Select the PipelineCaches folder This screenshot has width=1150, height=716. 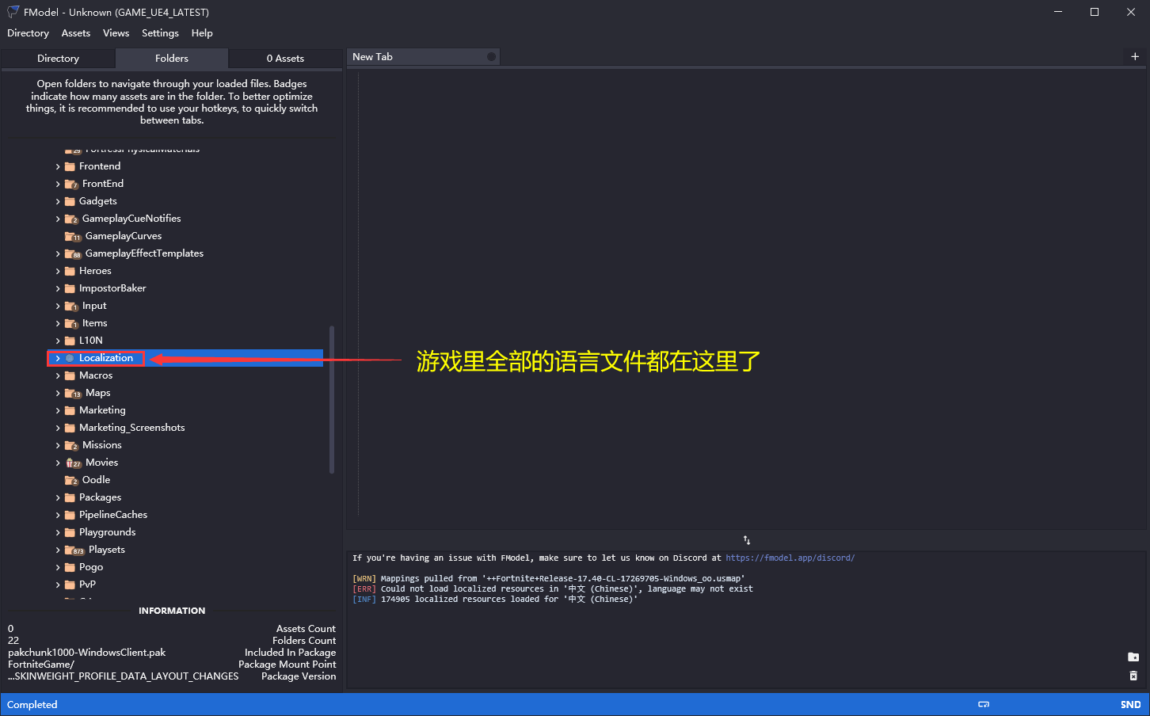coord(112,515)
